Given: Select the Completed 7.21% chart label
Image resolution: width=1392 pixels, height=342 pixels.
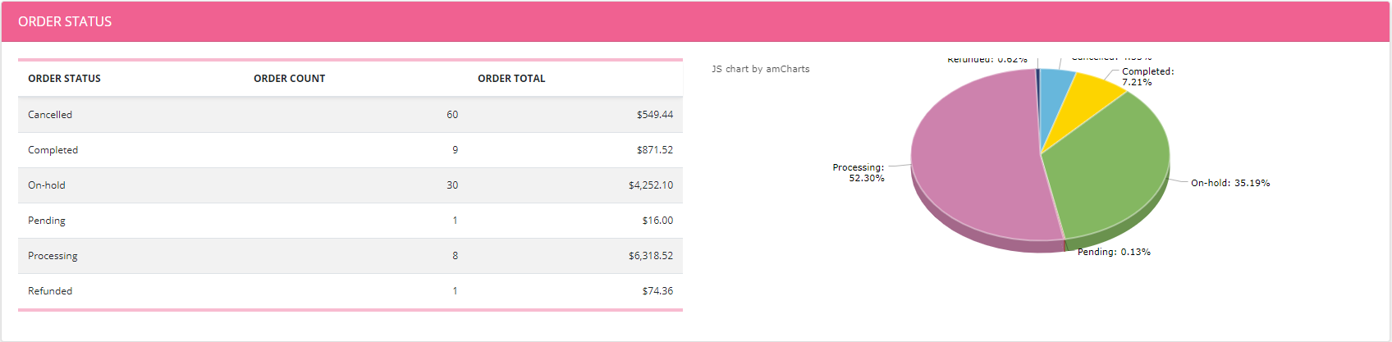Looking at the screenshot, I should point(1147,76).
